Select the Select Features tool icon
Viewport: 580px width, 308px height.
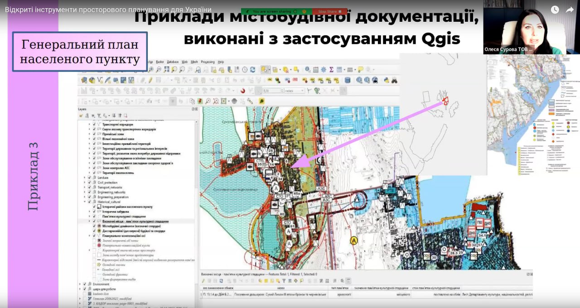click(x=264, y=70)
